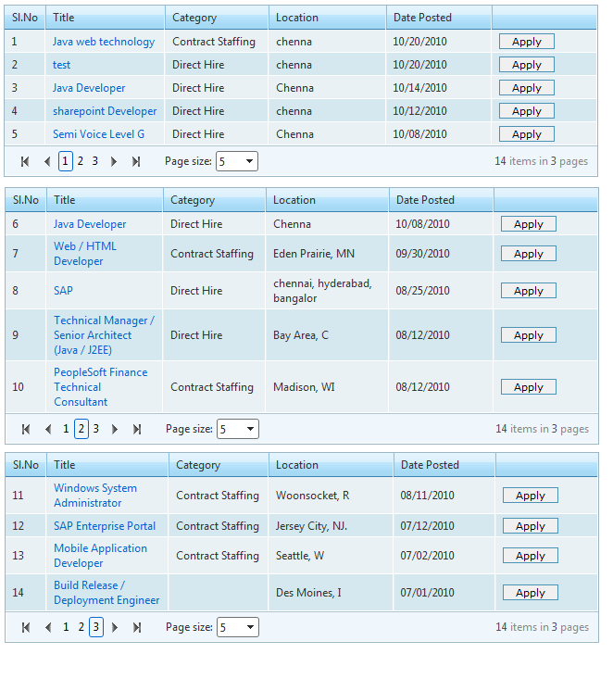Go to next page in jobs 6-10 grid pager

pos(115,429)
